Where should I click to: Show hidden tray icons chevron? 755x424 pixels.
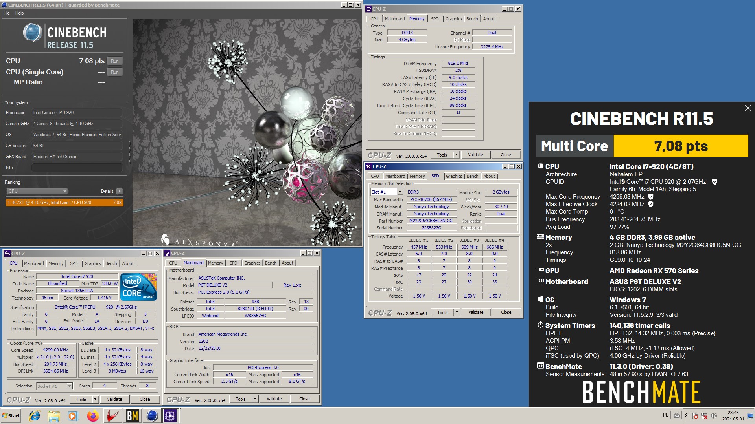[686, 415]
